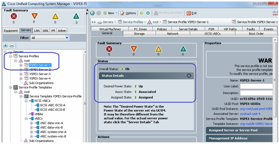Image resolution: width=279 pixels, height=146 pixels.
Task: Open the VIF Paths tab
Action: 230,29
